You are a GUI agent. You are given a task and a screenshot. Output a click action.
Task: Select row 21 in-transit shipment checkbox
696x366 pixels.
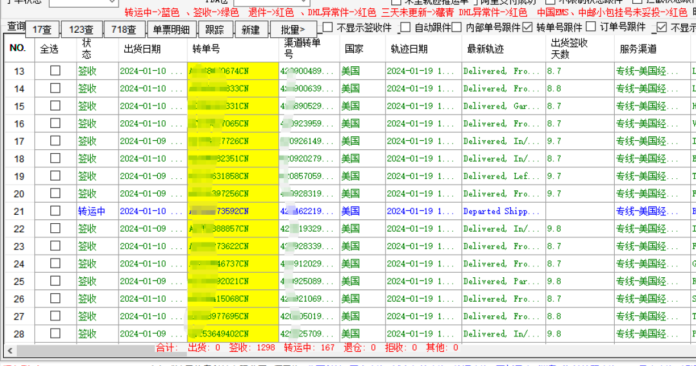[x=55, y=211]
